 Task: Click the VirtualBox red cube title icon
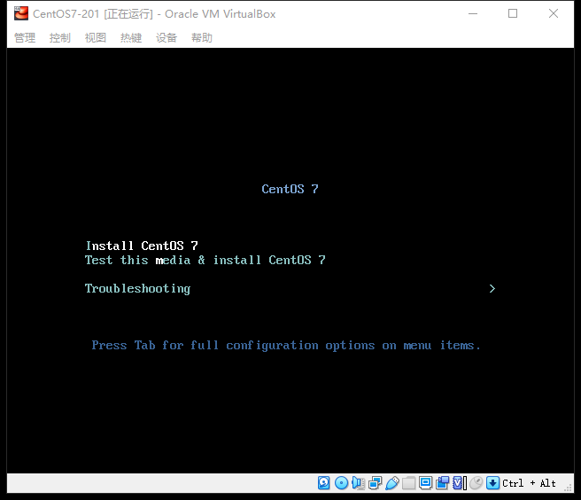point(21,13)
